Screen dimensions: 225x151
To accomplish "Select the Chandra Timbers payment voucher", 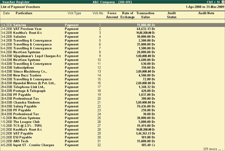I will pyautogui.click(x=112, y=102).
